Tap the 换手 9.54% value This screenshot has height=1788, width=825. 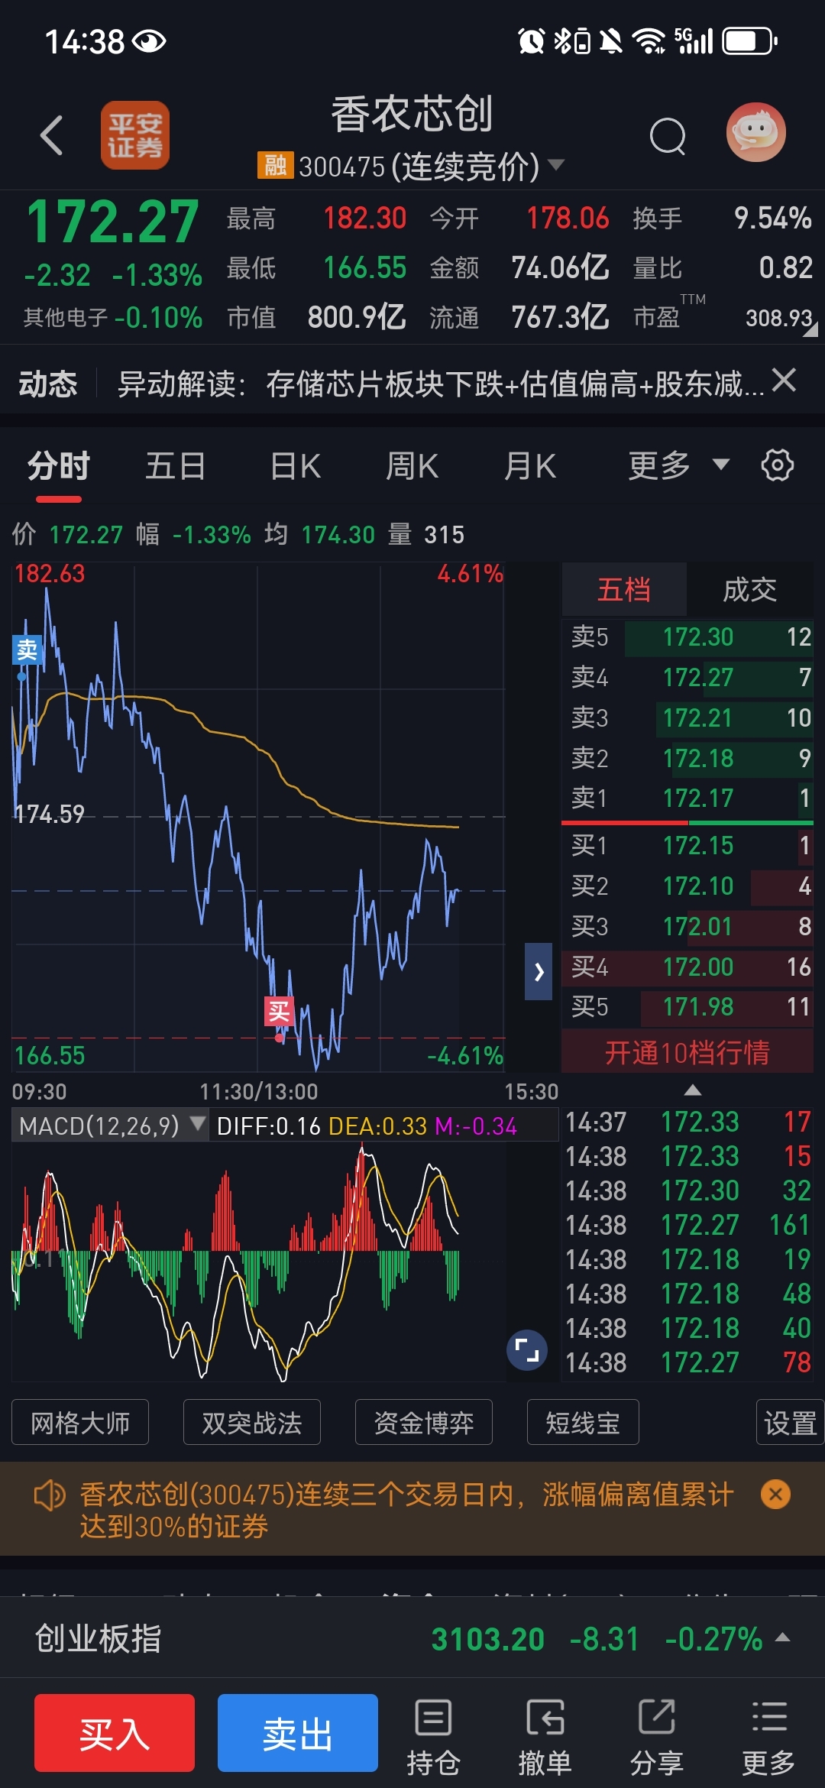772,218
